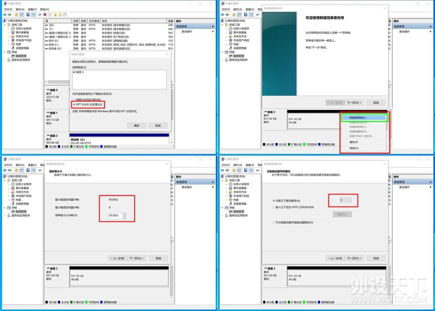Click 取消 on the 指定卷大小 page
This screenshot has height=311, width=435.
(x=158, y=258)
